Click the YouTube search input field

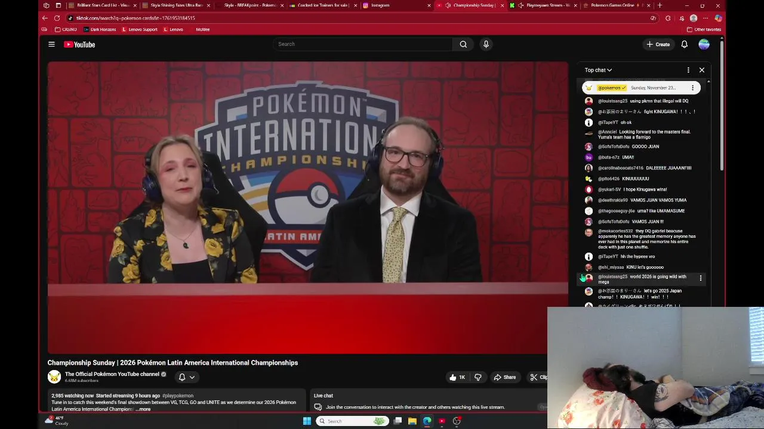pos(363,44)
